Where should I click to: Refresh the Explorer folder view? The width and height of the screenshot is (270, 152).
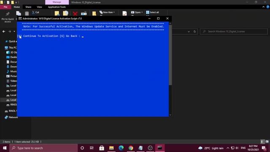point(194,32)
